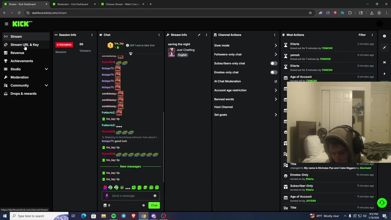Toggle Subscribers-only chat switch

tap(274, 63)
